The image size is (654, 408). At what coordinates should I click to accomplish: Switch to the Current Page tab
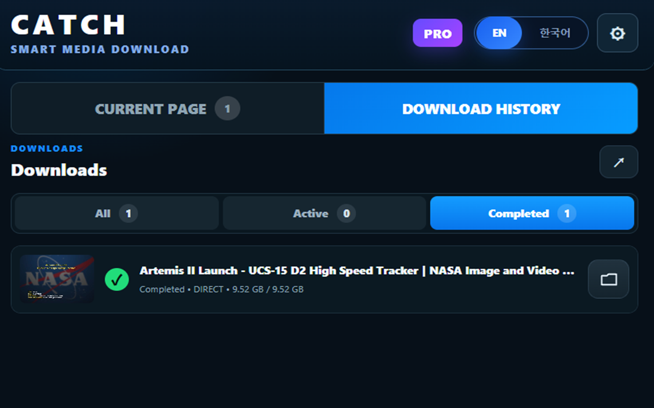pyautogui.click(x=168, y=109)
